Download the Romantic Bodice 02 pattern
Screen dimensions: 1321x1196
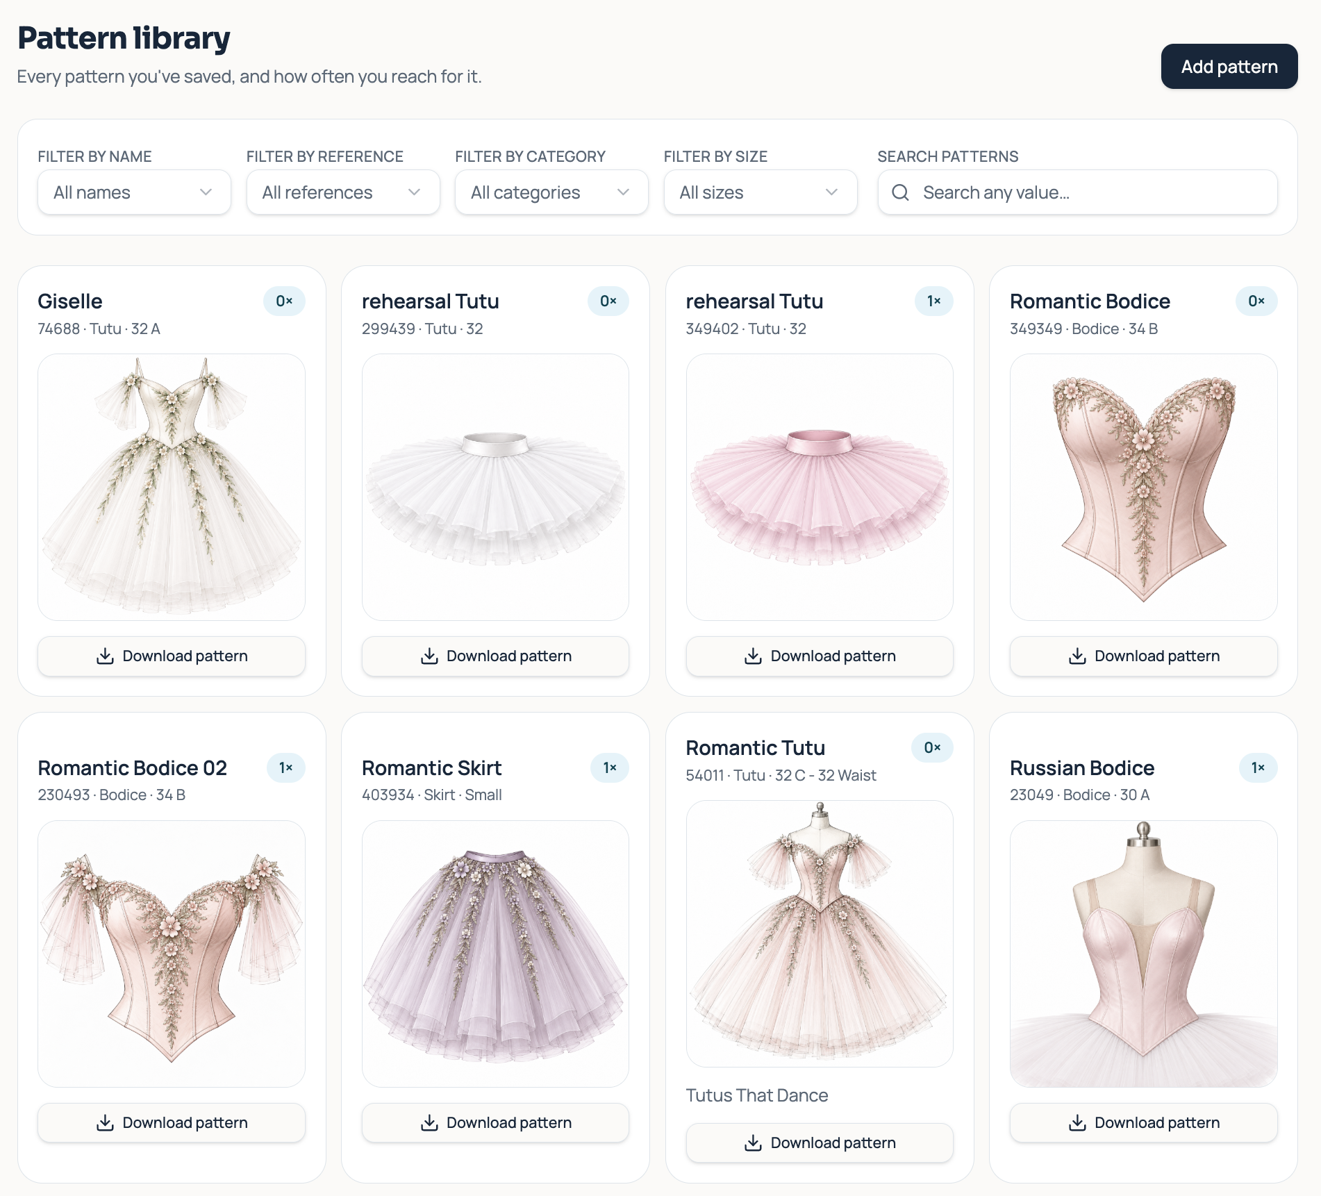[172, 1123]
